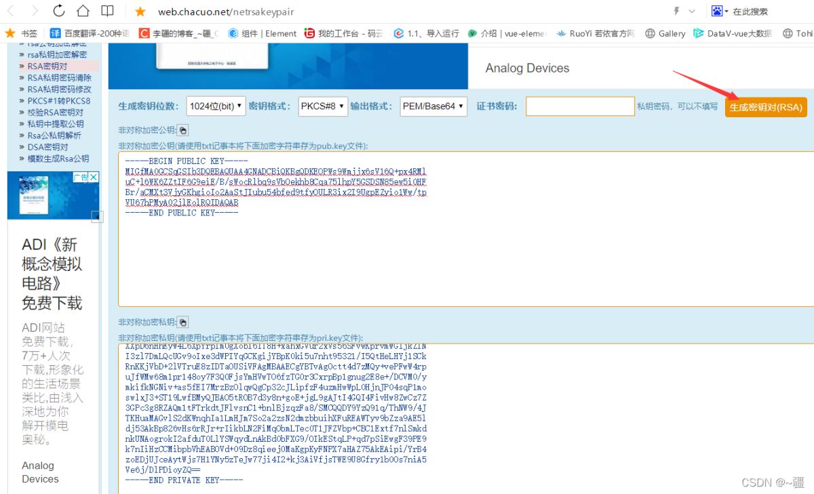Viewport: 814px width, 494px height.
Task: Click the lightning speed-mode icon
Action: pos(676,12)
